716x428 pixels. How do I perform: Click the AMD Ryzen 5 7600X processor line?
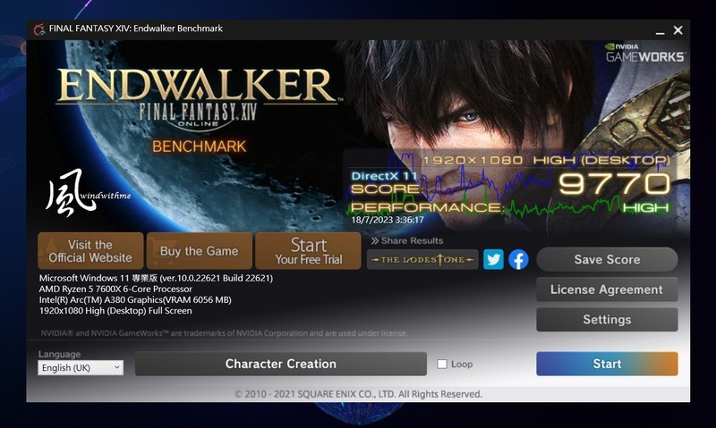click(x=115, y=289)
